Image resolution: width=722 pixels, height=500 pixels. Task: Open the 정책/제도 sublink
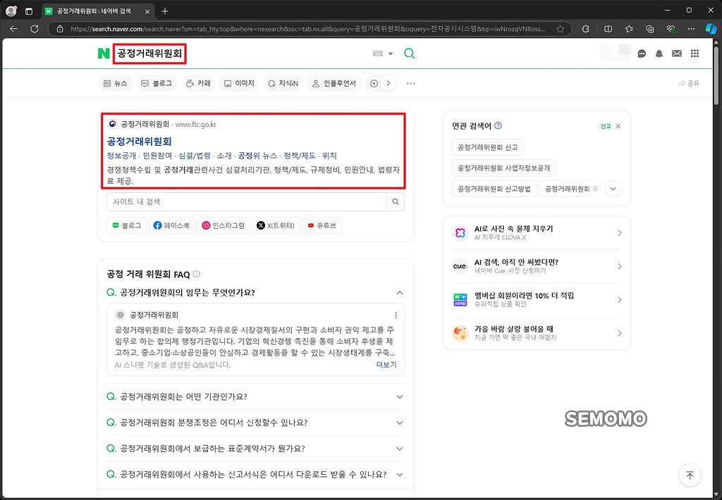(299, 156)
